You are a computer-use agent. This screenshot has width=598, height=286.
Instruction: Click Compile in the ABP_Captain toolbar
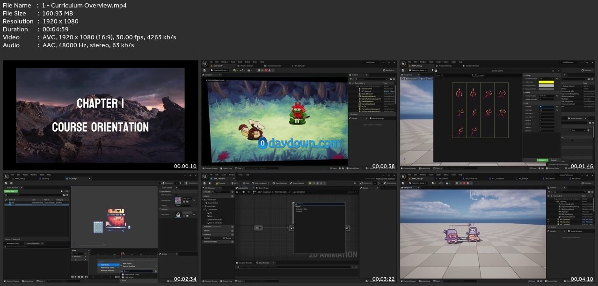(220, 183)
